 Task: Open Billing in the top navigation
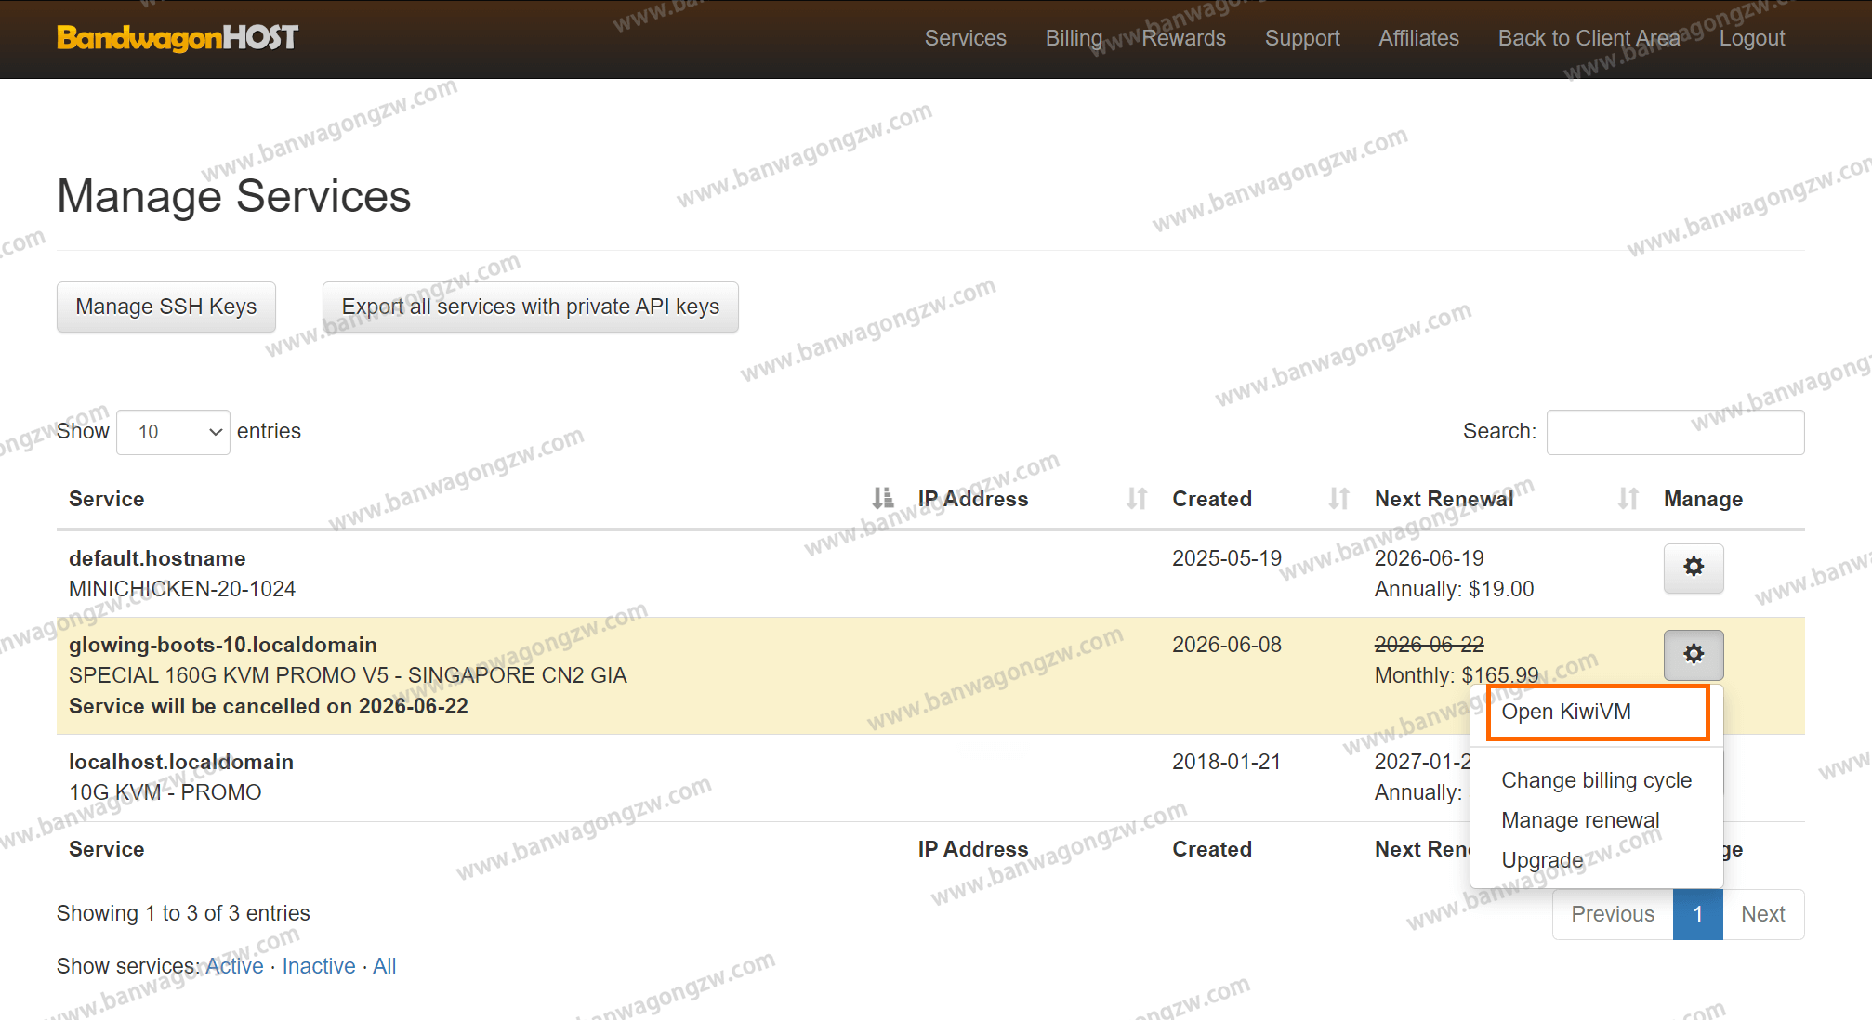click(x=1074, y=38)
